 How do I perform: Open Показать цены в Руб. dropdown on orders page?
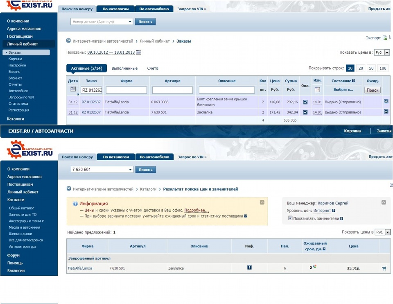387,52
